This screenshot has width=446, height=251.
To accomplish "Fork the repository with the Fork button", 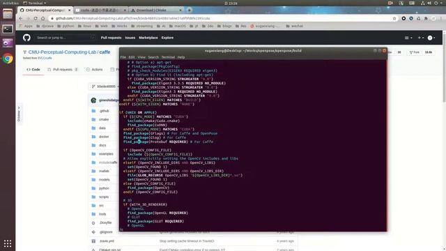I will tap(414, 52).
